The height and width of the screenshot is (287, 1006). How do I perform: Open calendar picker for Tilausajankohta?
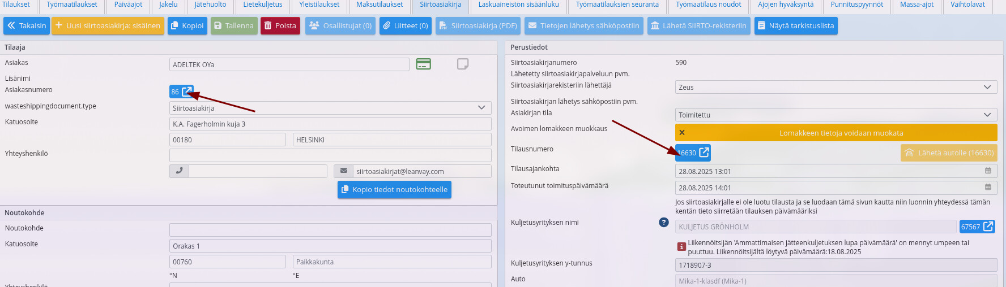pyautogui.click(x=988, y=171)
